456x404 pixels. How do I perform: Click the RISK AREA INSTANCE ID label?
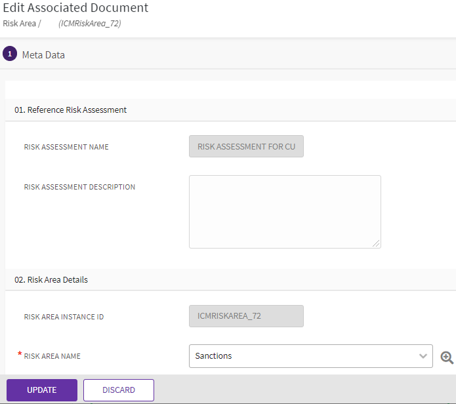click(64, 317)
